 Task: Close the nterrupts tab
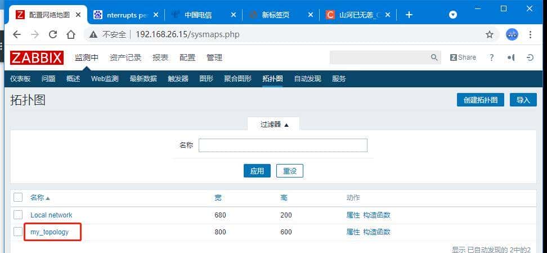[156, 15]
